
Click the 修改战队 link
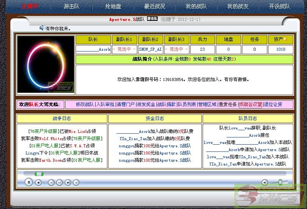pos(85,104)
